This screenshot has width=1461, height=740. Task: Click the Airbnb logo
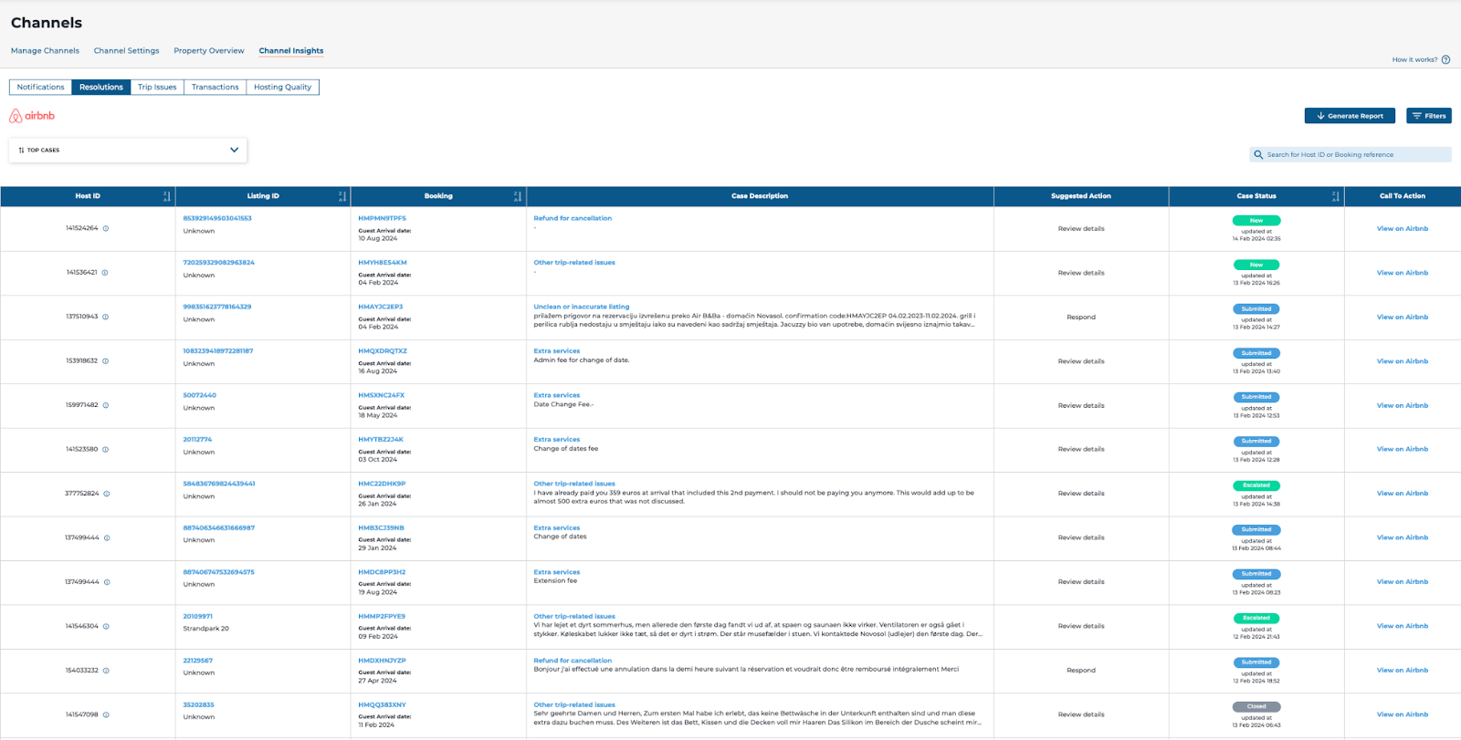coord(32,116)
